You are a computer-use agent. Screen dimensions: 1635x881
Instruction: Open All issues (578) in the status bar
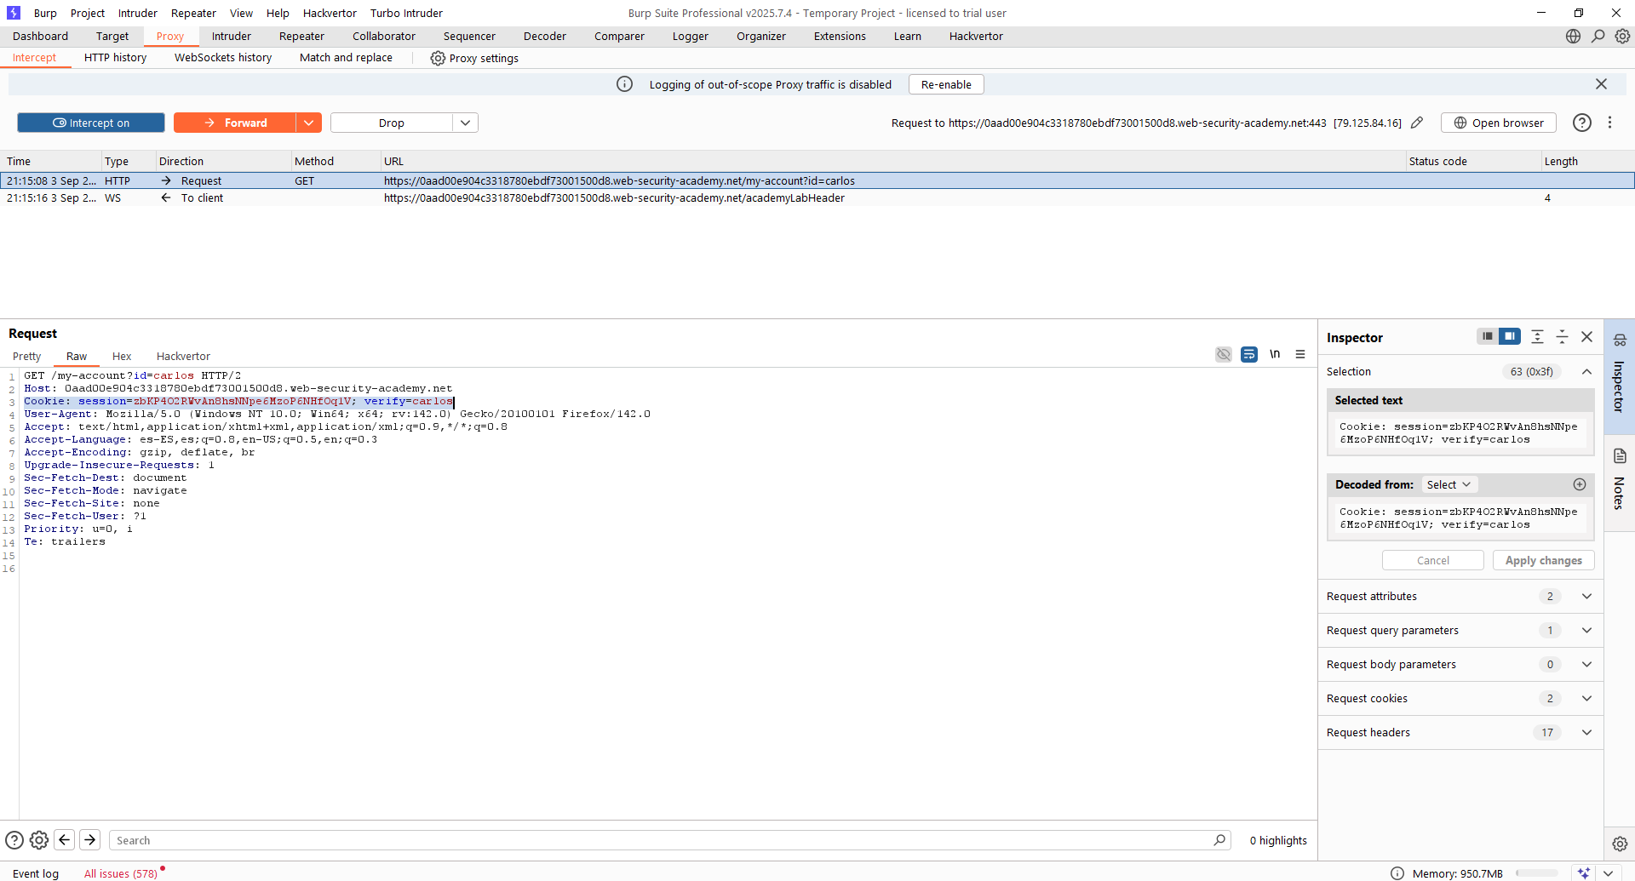pos(120,873)
